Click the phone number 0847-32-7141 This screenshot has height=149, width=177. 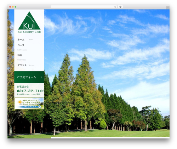30,91
